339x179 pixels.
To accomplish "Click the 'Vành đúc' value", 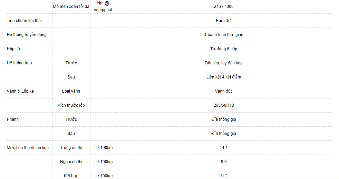I will (x=224, y=91).
